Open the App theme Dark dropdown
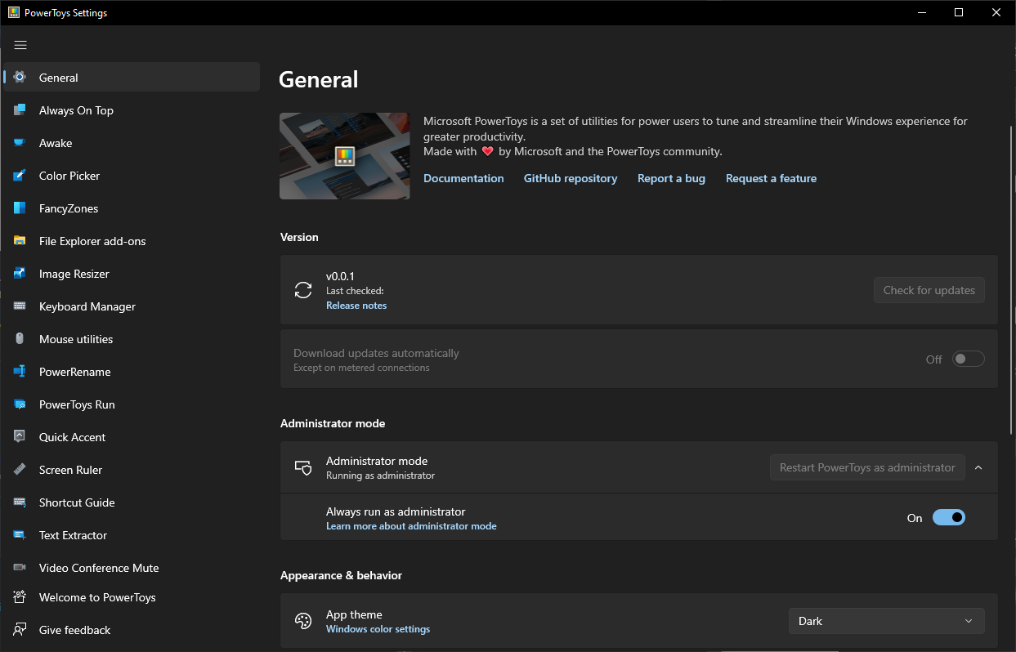 pos(886,621)
